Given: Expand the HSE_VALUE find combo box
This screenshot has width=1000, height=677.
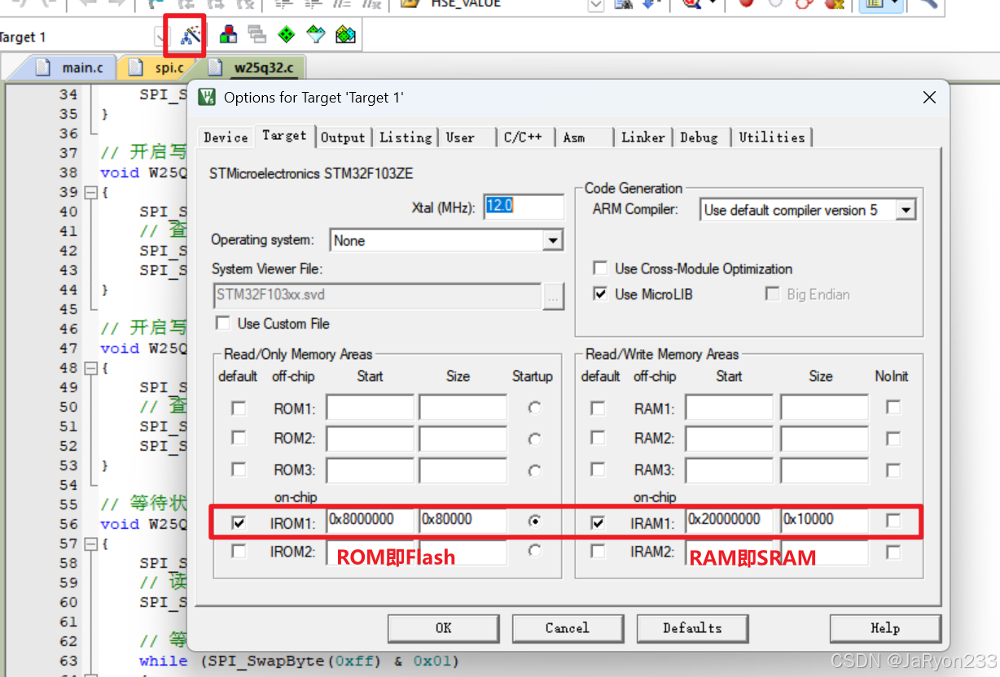Looking at the screenshot, I should click(x=596, y=5).
